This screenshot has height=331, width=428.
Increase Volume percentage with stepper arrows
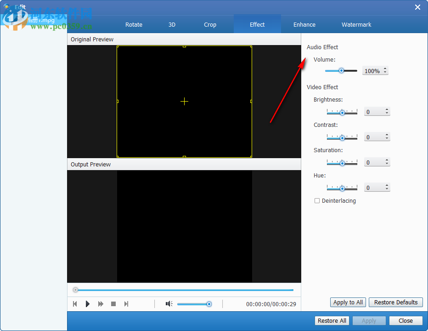(385, 69)
